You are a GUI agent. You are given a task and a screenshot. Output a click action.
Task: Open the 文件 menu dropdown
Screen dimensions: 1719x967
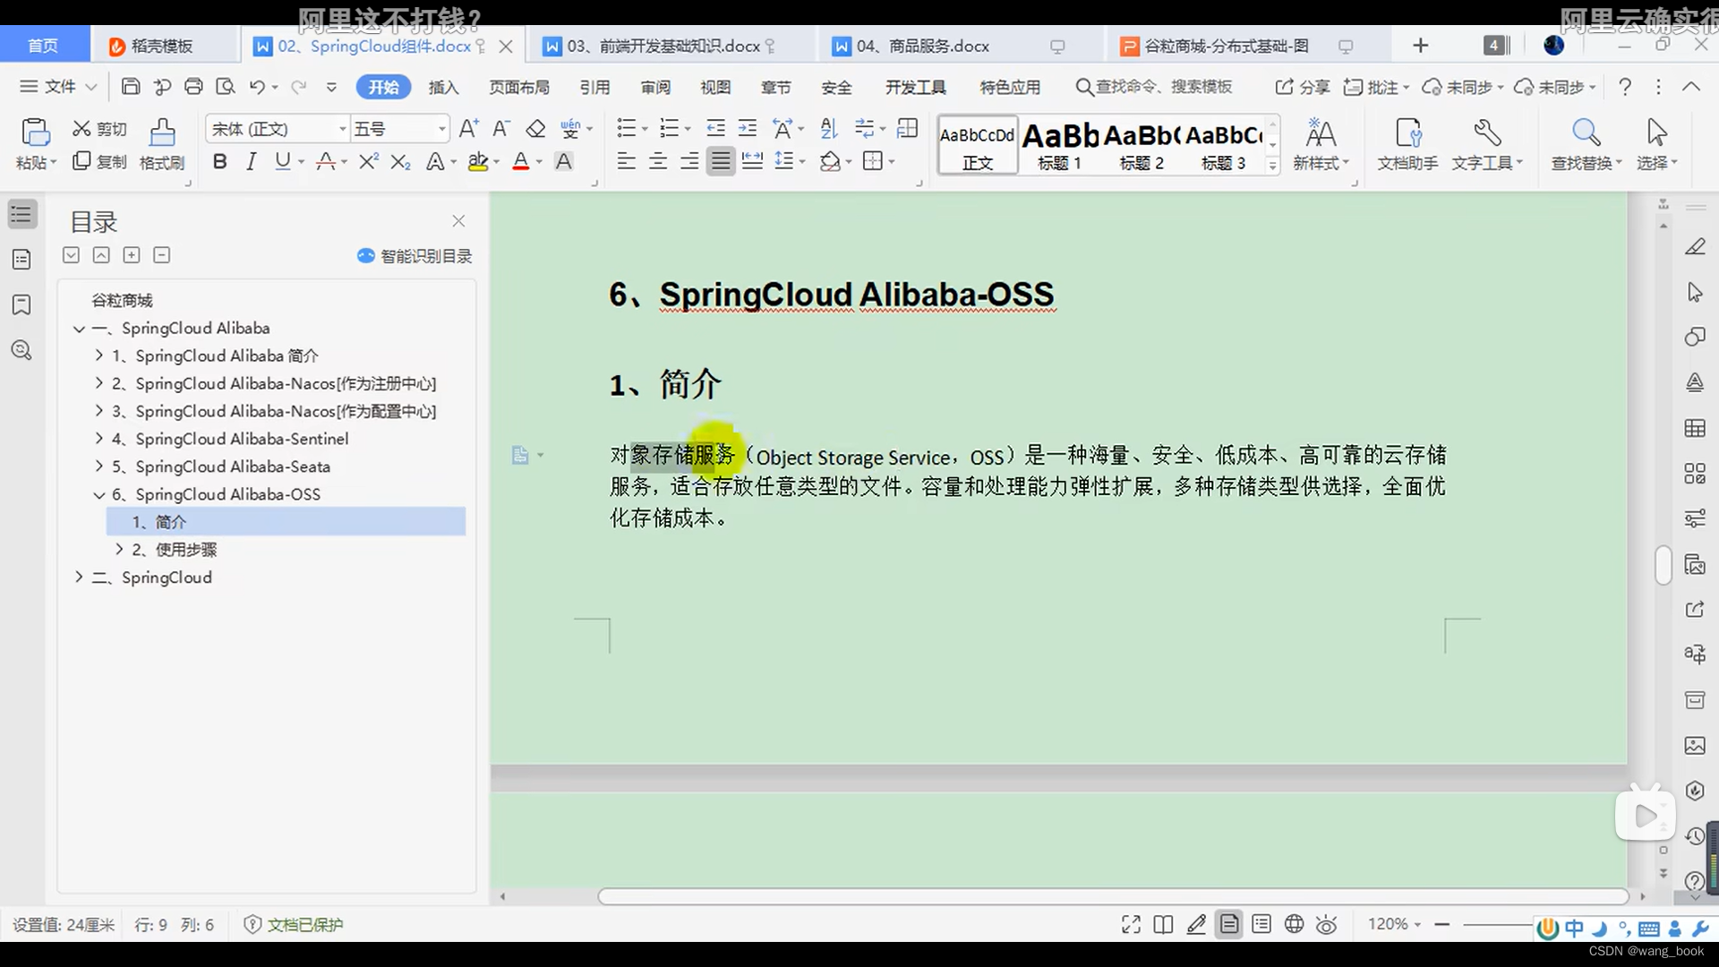[x=59, y=86]
